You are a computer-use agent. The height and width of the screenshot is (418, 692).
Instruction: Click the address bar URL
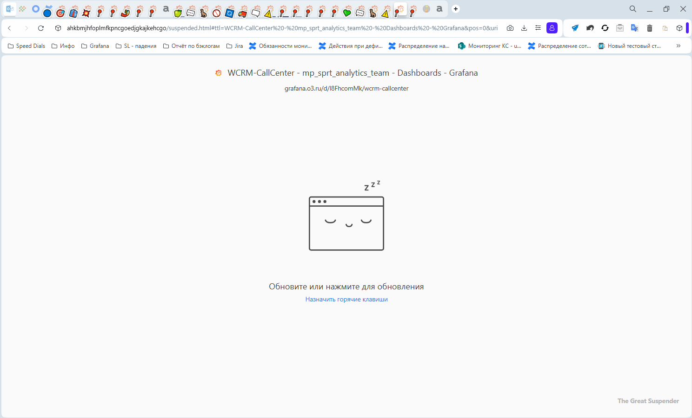[x=282, y=28]
